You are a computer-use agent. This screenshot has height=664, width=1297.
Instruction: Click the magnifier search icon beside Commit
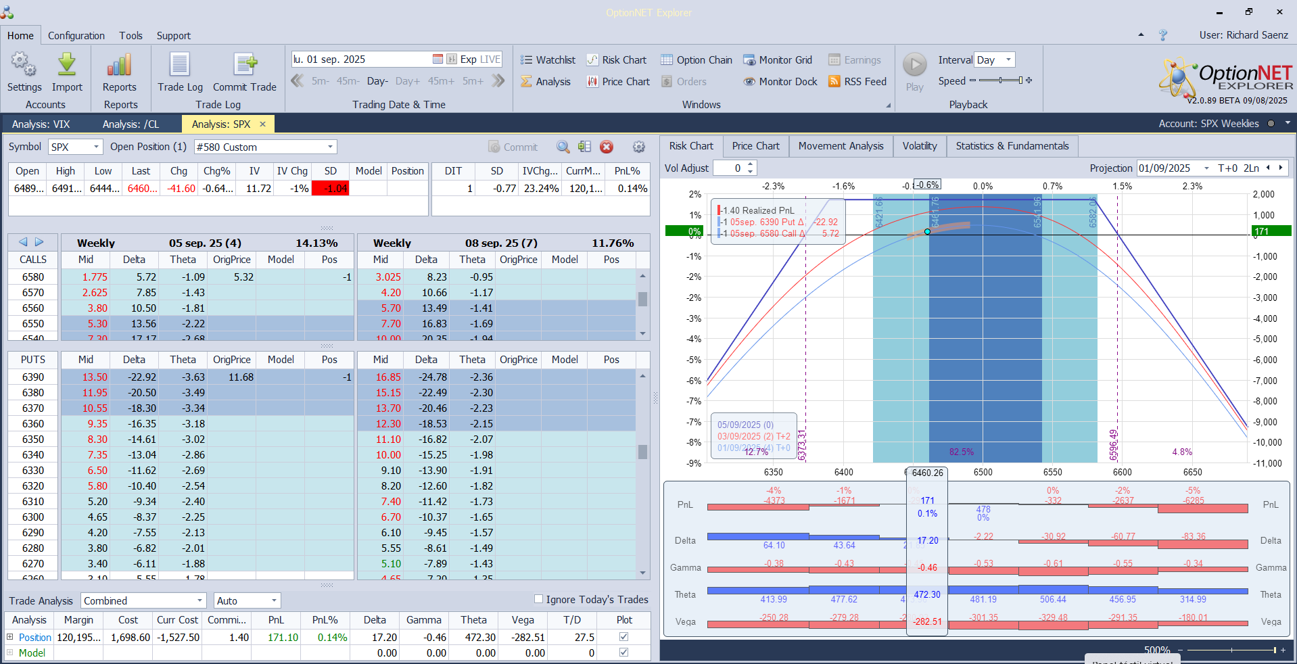(563, 147)
